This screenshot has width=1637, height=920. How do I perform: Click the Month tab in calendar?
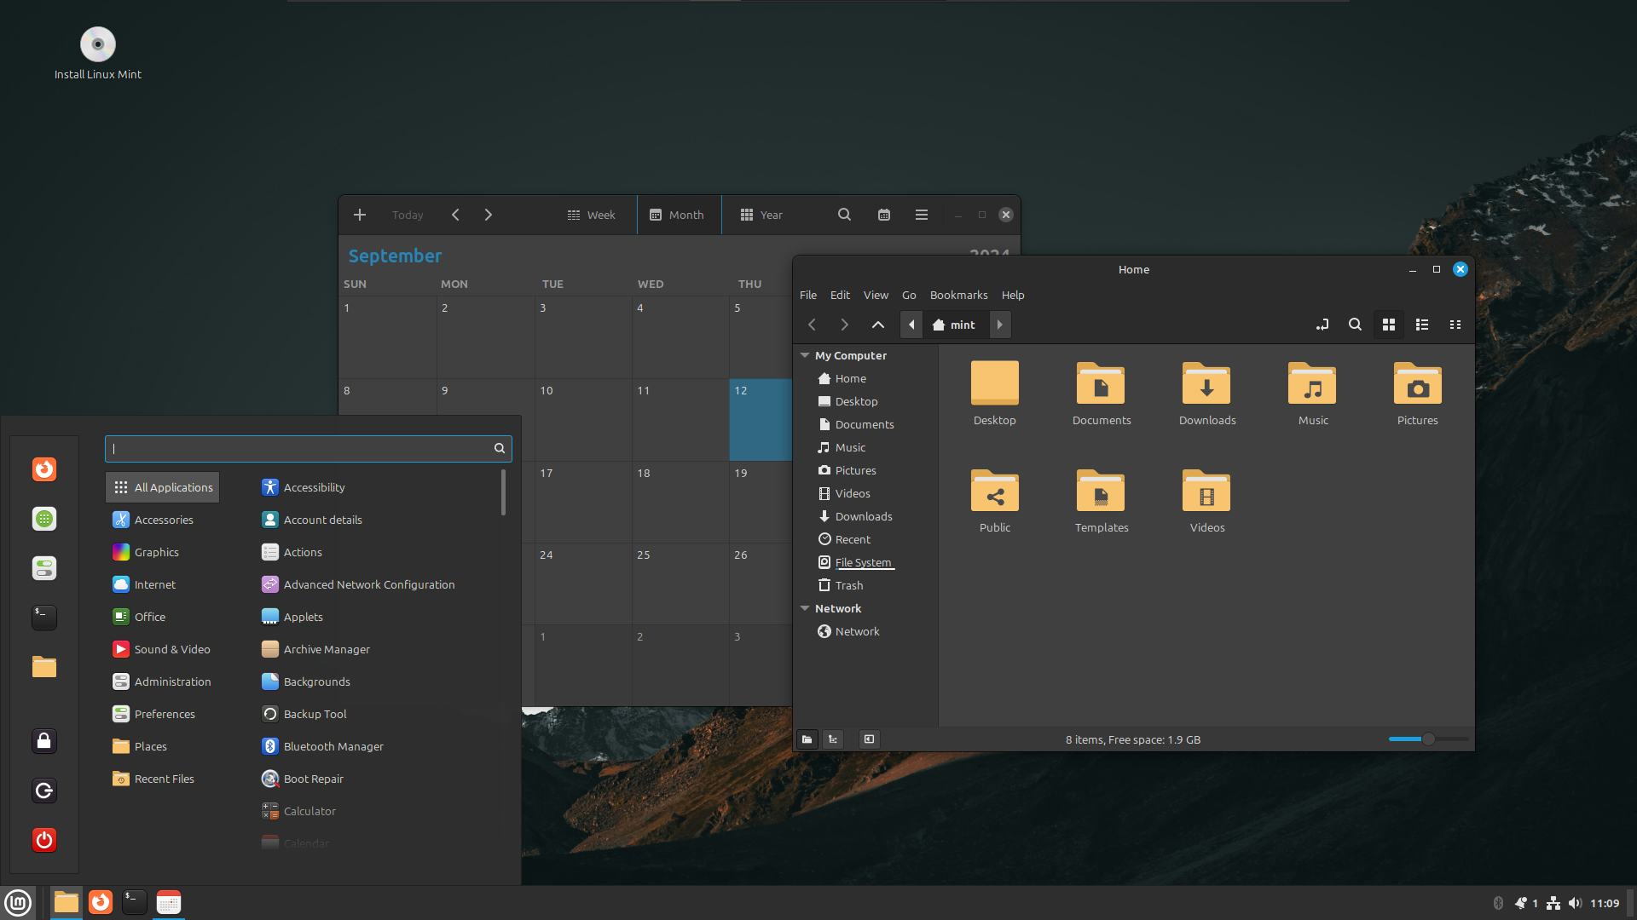[x=676, y=215]
